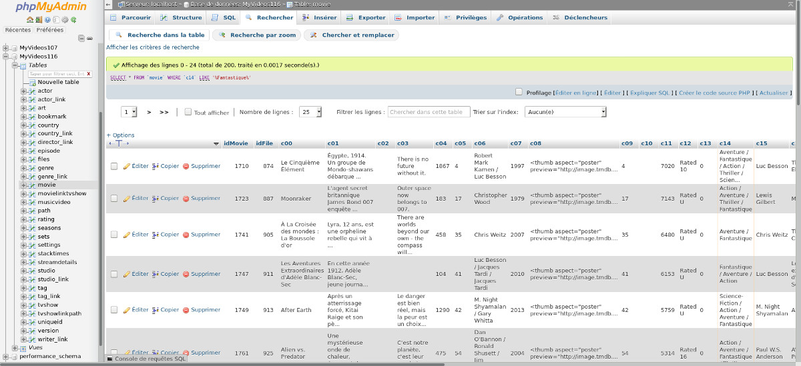Open the Trier sur l'index dropdown
Viewport: 801px width, 366px height.
click(x=565, y=112)
